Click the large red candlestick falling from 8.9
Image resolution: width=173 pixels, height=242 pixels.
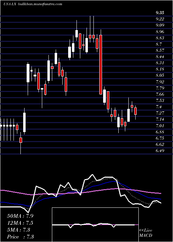pyautogui.click(x=101, y=65)
